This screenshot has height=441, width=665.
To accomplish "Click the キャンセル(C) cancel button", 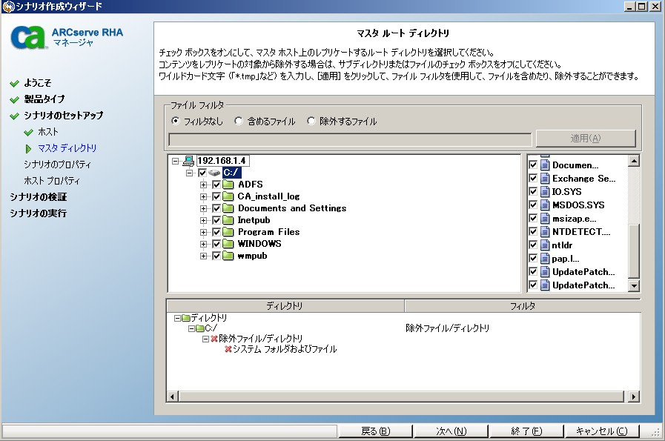I will click(601, 431).
